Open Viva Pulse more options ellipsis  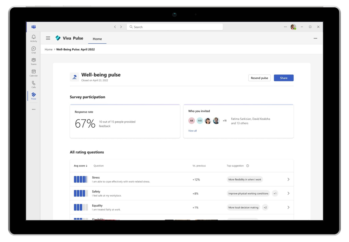click(315, 38)
